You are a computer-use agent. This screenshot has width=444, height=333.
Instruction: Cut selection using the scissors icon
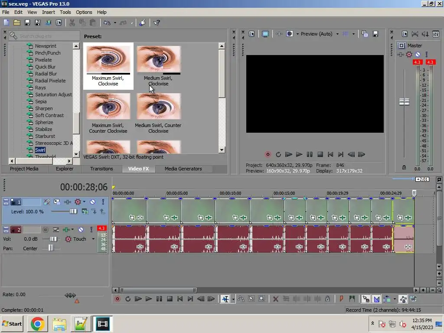tap(72, 23)
